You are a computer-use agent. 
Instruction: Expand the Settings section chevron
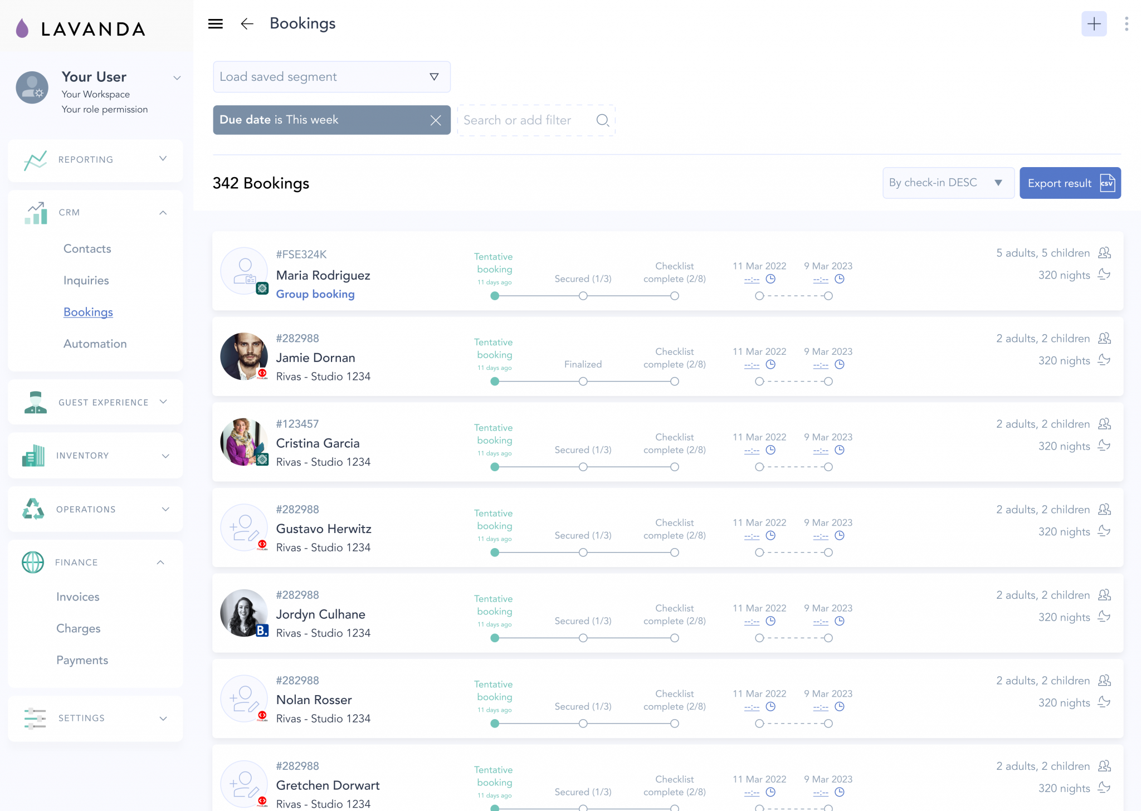pos(162,718)
